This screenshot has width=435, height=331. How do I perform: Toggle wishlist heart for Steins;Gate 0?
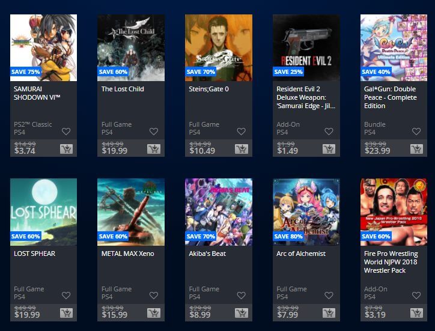(x=241, y=131)
